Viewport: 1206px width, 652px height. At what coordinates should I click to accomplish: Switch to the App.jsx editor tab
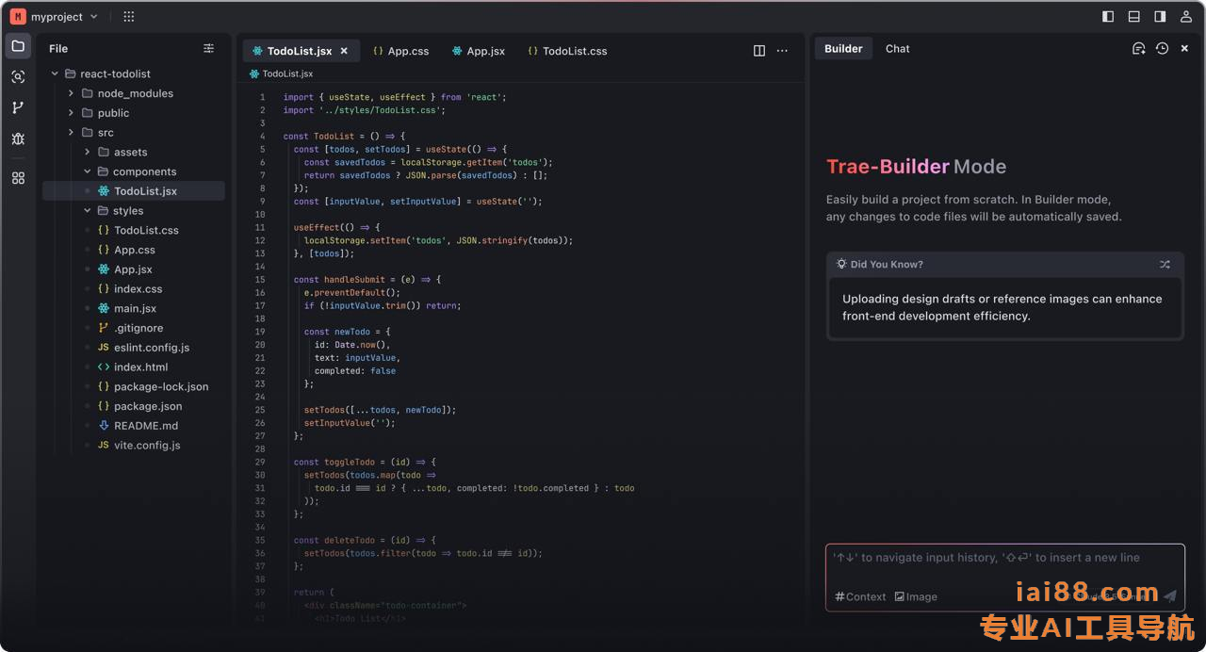pyautogui.click(x=479, y=51)
